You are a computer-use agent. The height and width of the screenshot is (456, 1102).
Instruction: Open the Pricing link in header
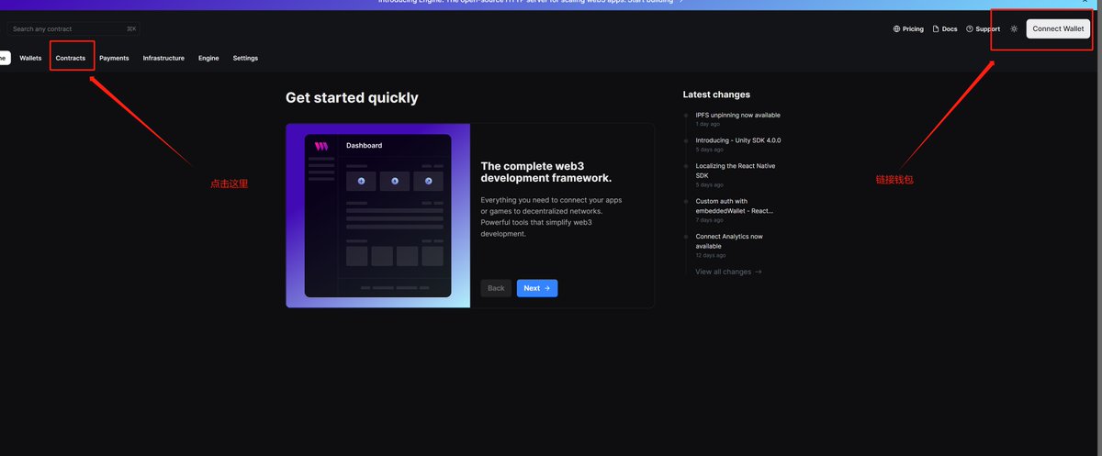click(908, 28)
